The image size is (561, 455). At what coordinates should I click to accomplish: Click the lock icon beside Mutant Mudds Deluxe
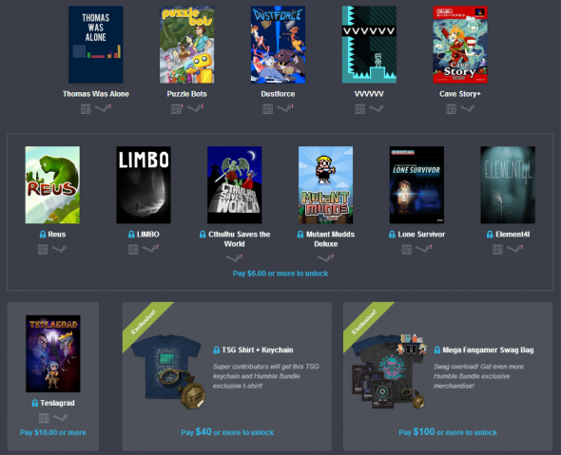300,235
